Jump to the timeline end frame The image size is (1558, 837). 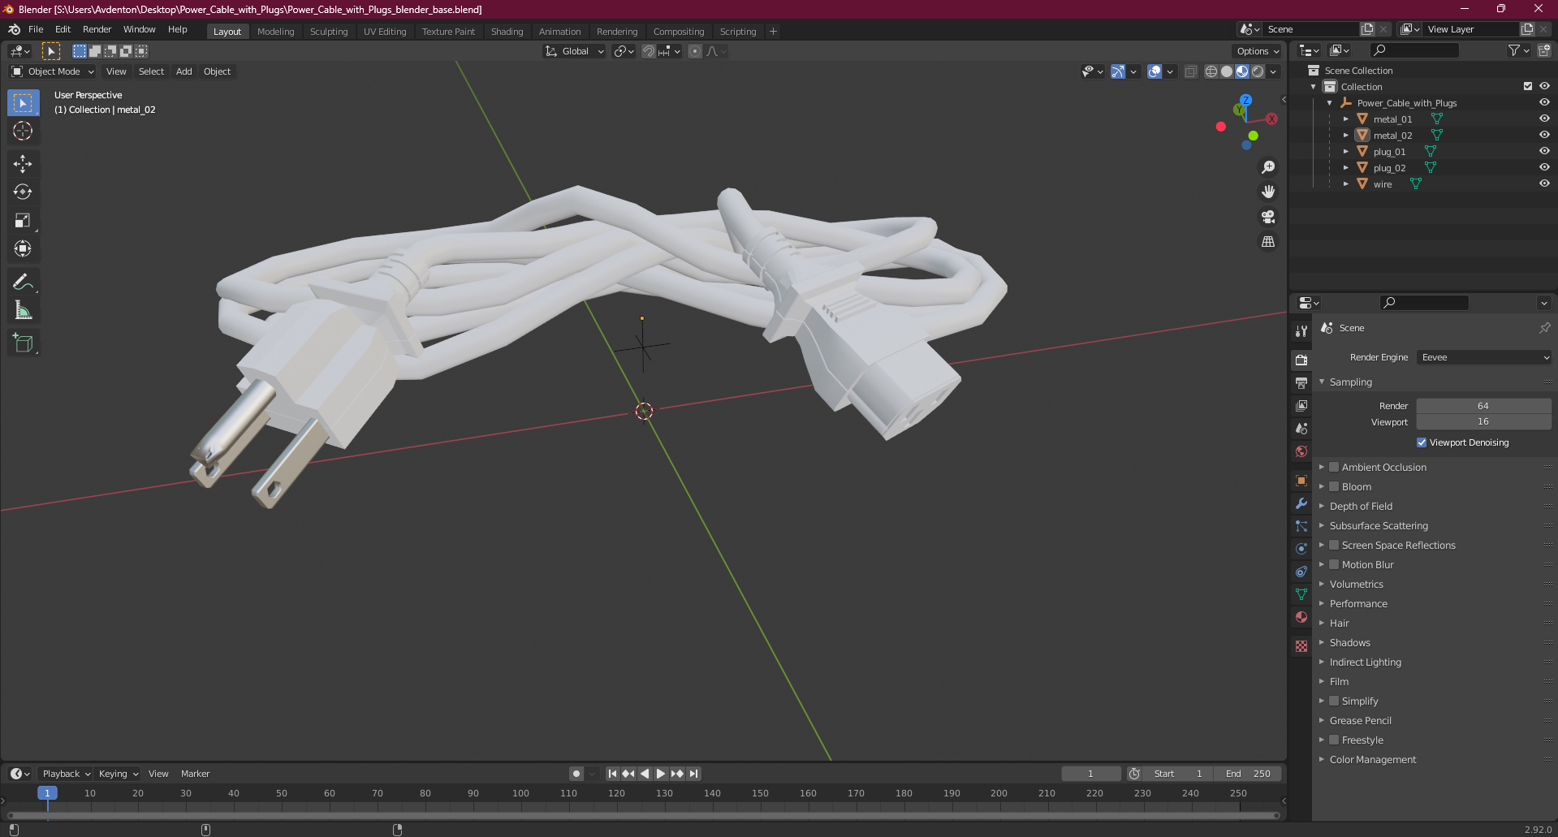693,774
